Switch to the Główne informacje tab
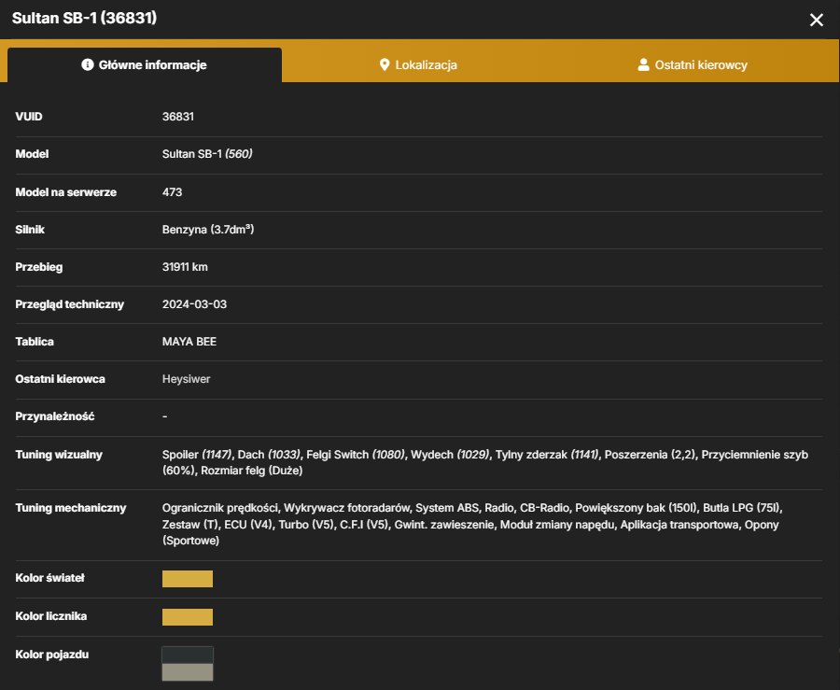 click(145, 64)
